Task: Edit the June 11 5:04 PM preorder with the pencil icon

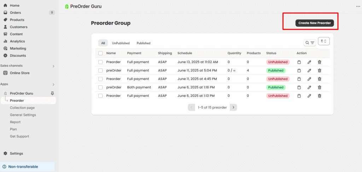Action: (309, 71)
